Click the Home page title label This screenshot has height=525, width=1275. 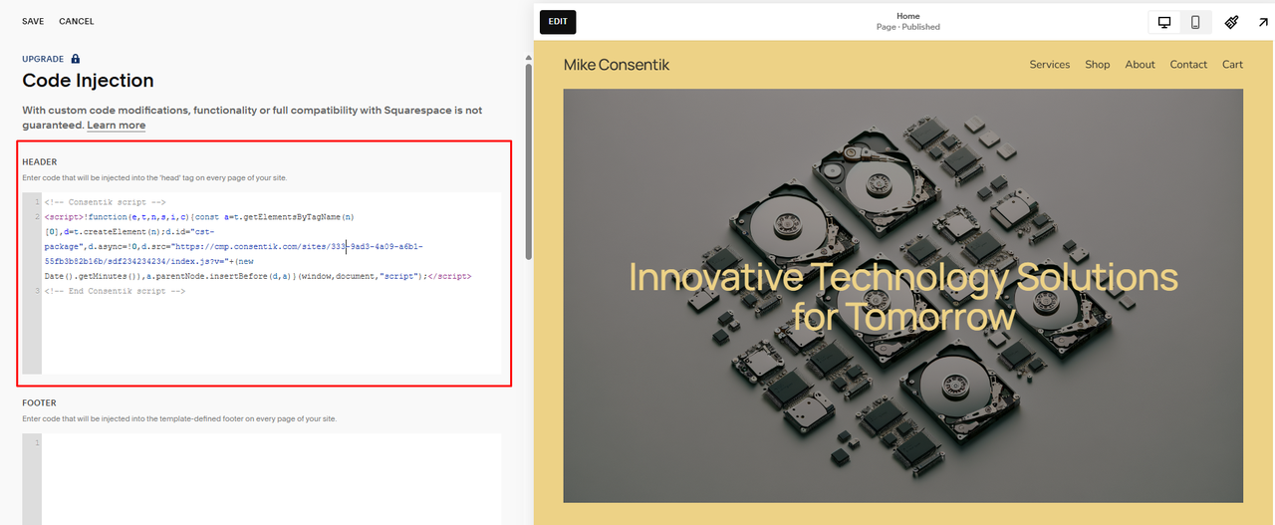click(x=907, y=16)
